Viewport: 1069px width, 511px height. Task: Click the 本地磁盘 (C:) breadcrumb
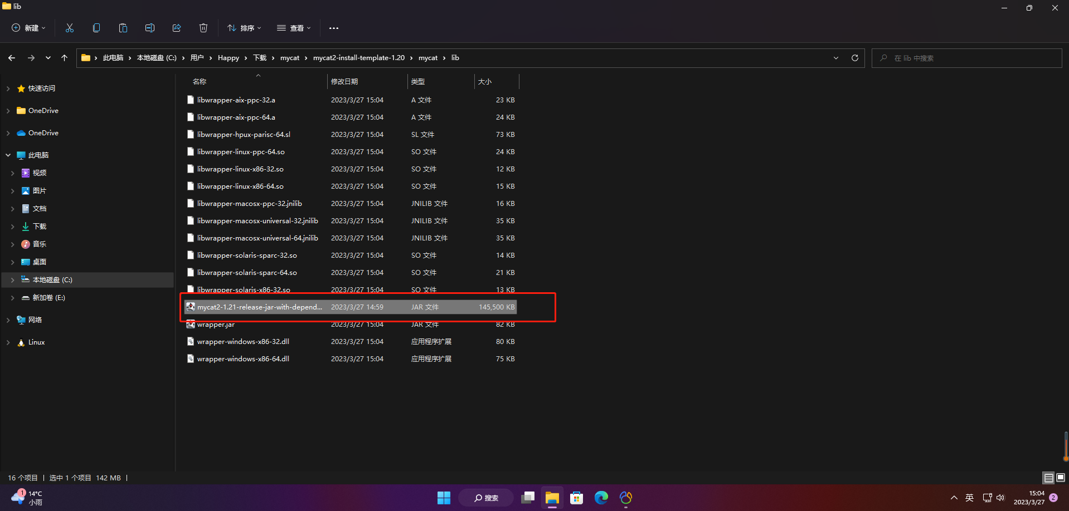point(157,58)
